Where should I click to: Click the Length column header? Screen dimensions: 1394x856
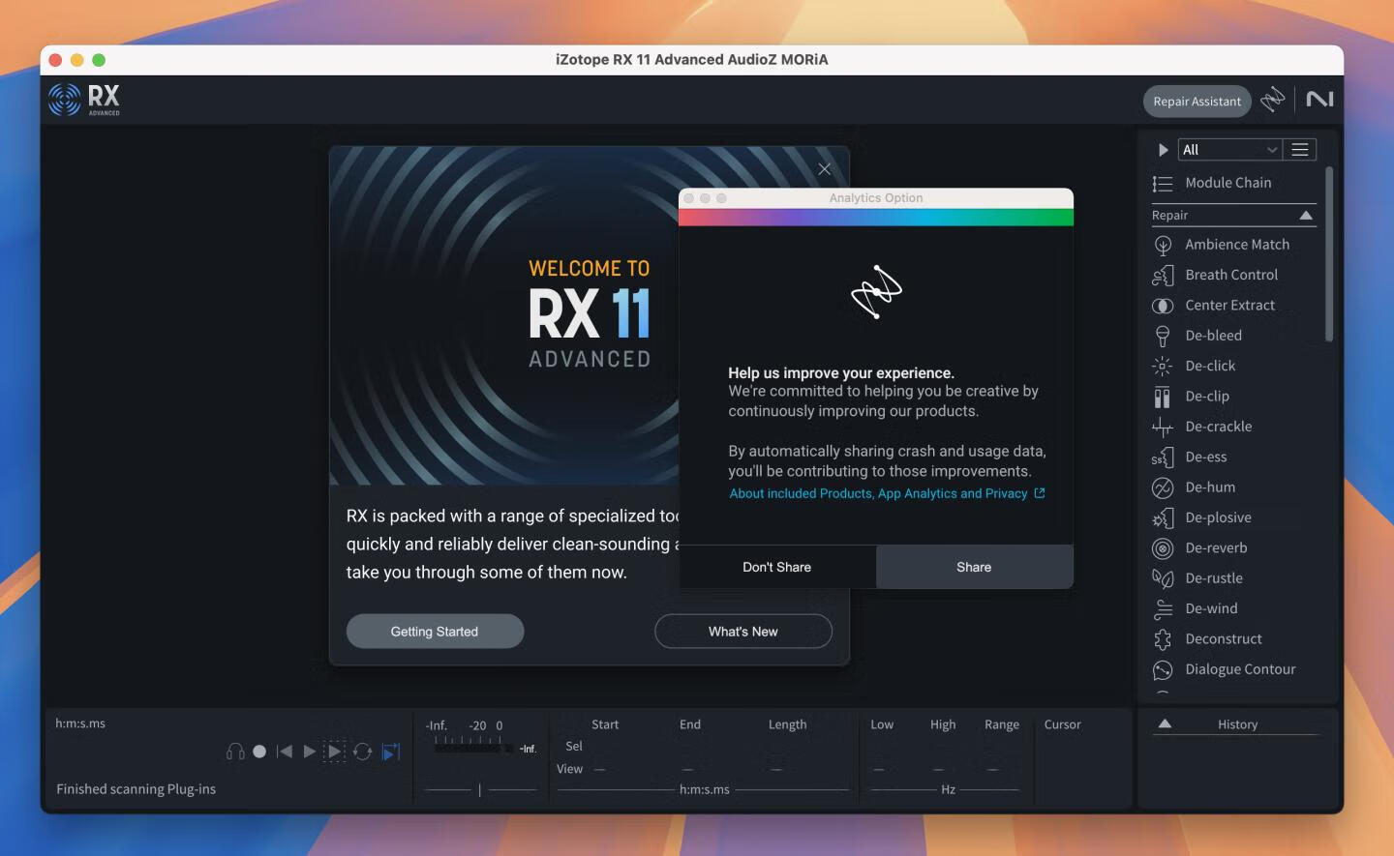tap(787, 724)
